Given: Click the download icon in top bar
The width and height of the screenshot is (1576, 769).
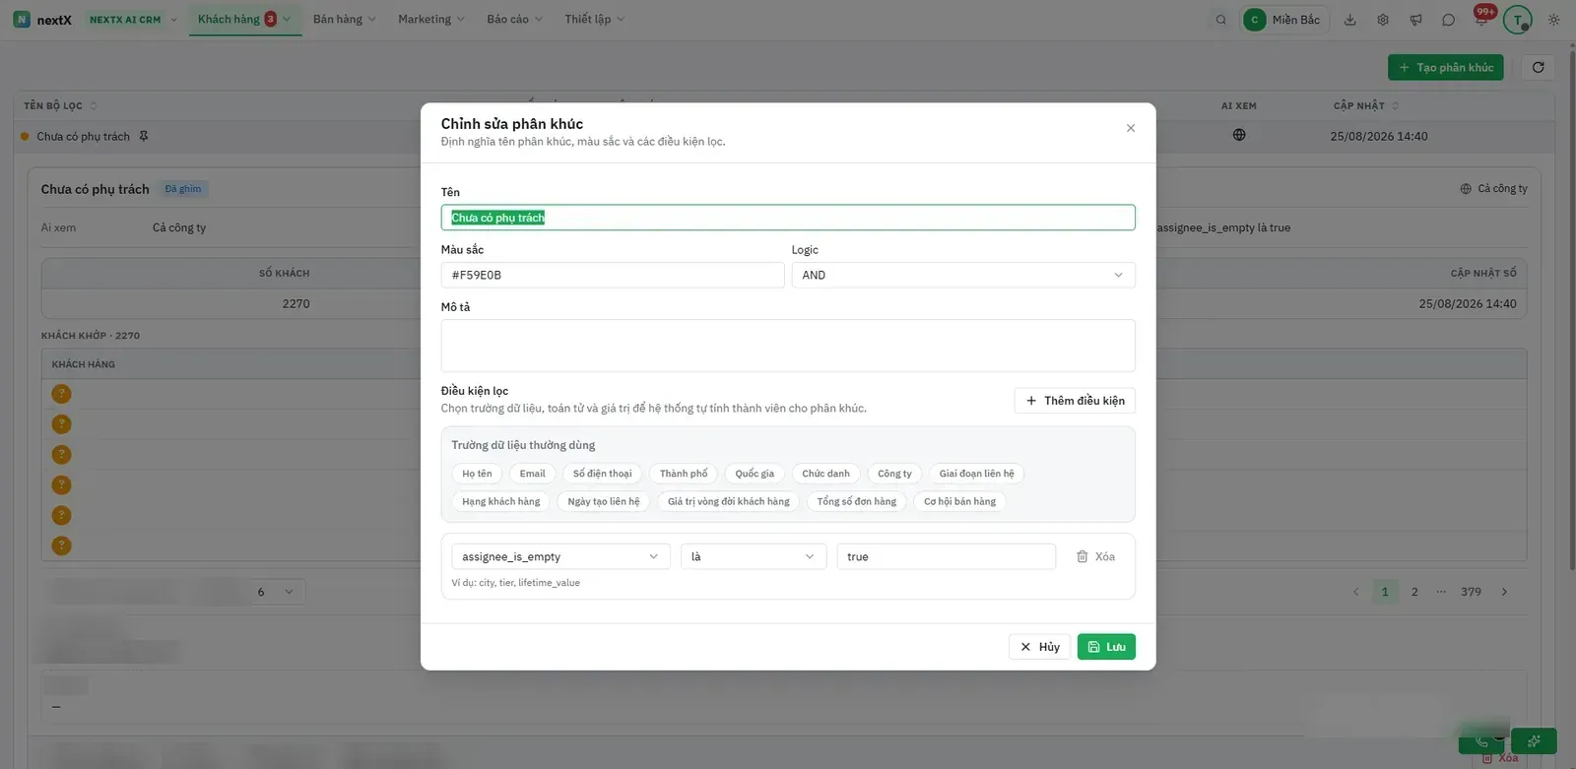Looking at the screenshot, I should coord(1349,20).
